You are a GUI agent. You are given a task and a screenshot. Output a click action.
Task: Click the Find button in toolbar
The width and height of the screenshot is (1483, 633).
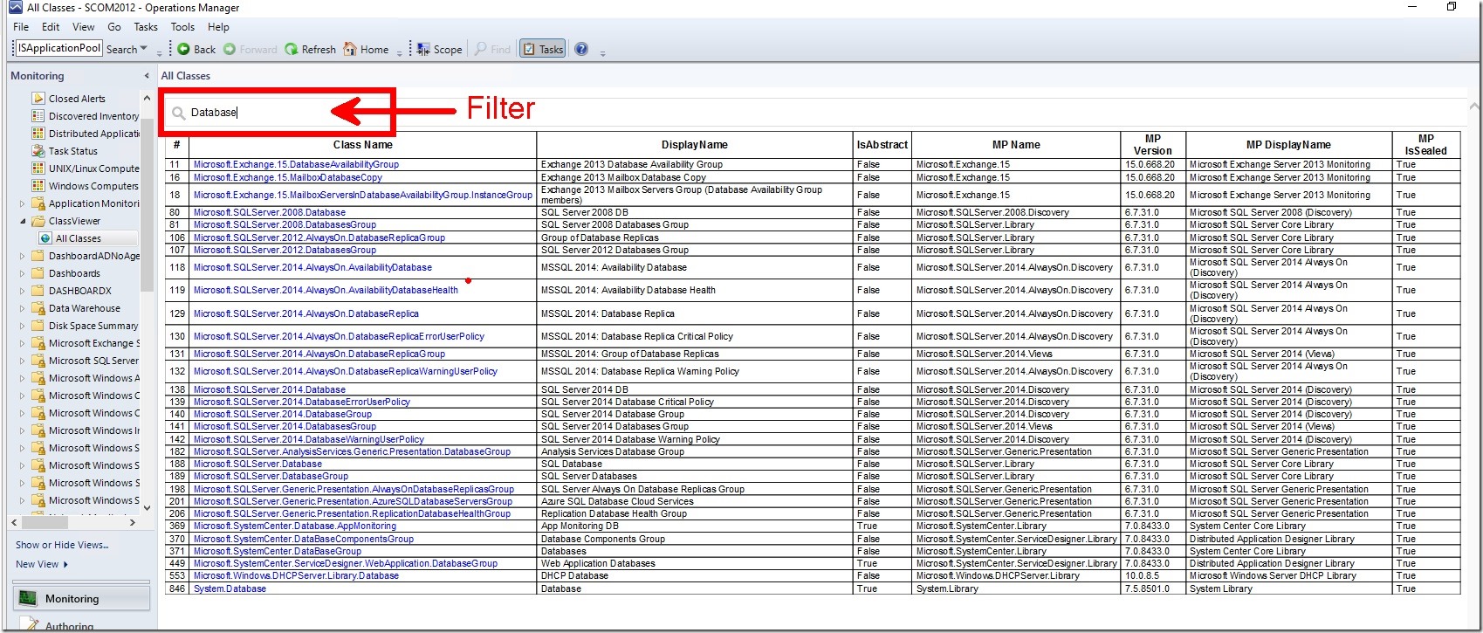tap(492, 49)
